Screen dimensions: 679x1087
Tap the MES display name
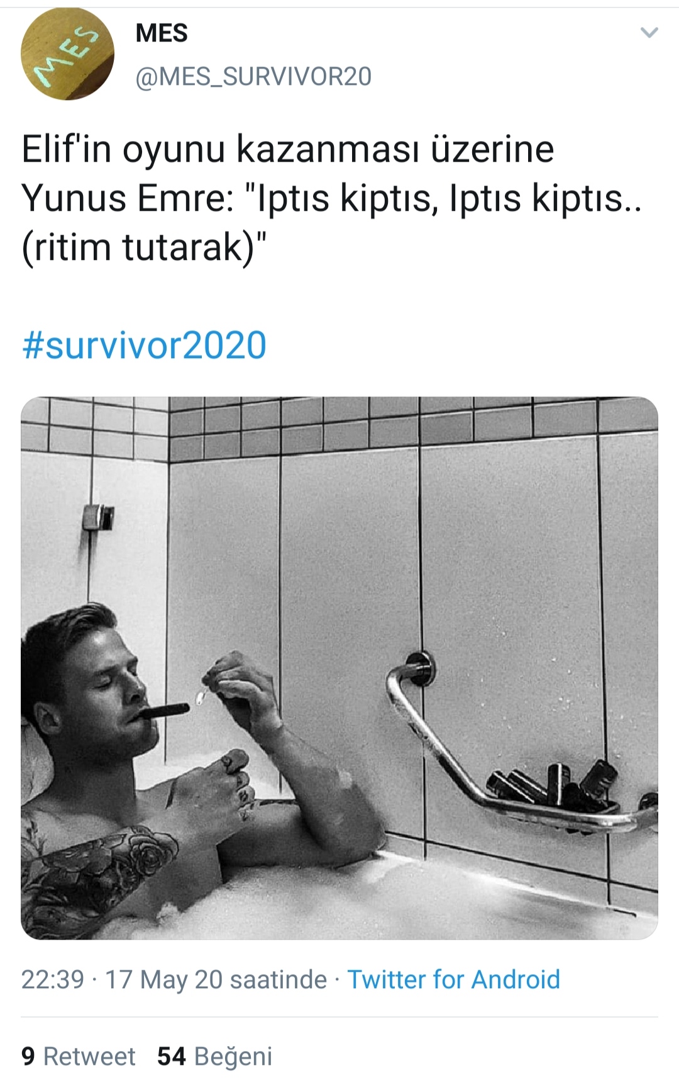click(162, 33)
